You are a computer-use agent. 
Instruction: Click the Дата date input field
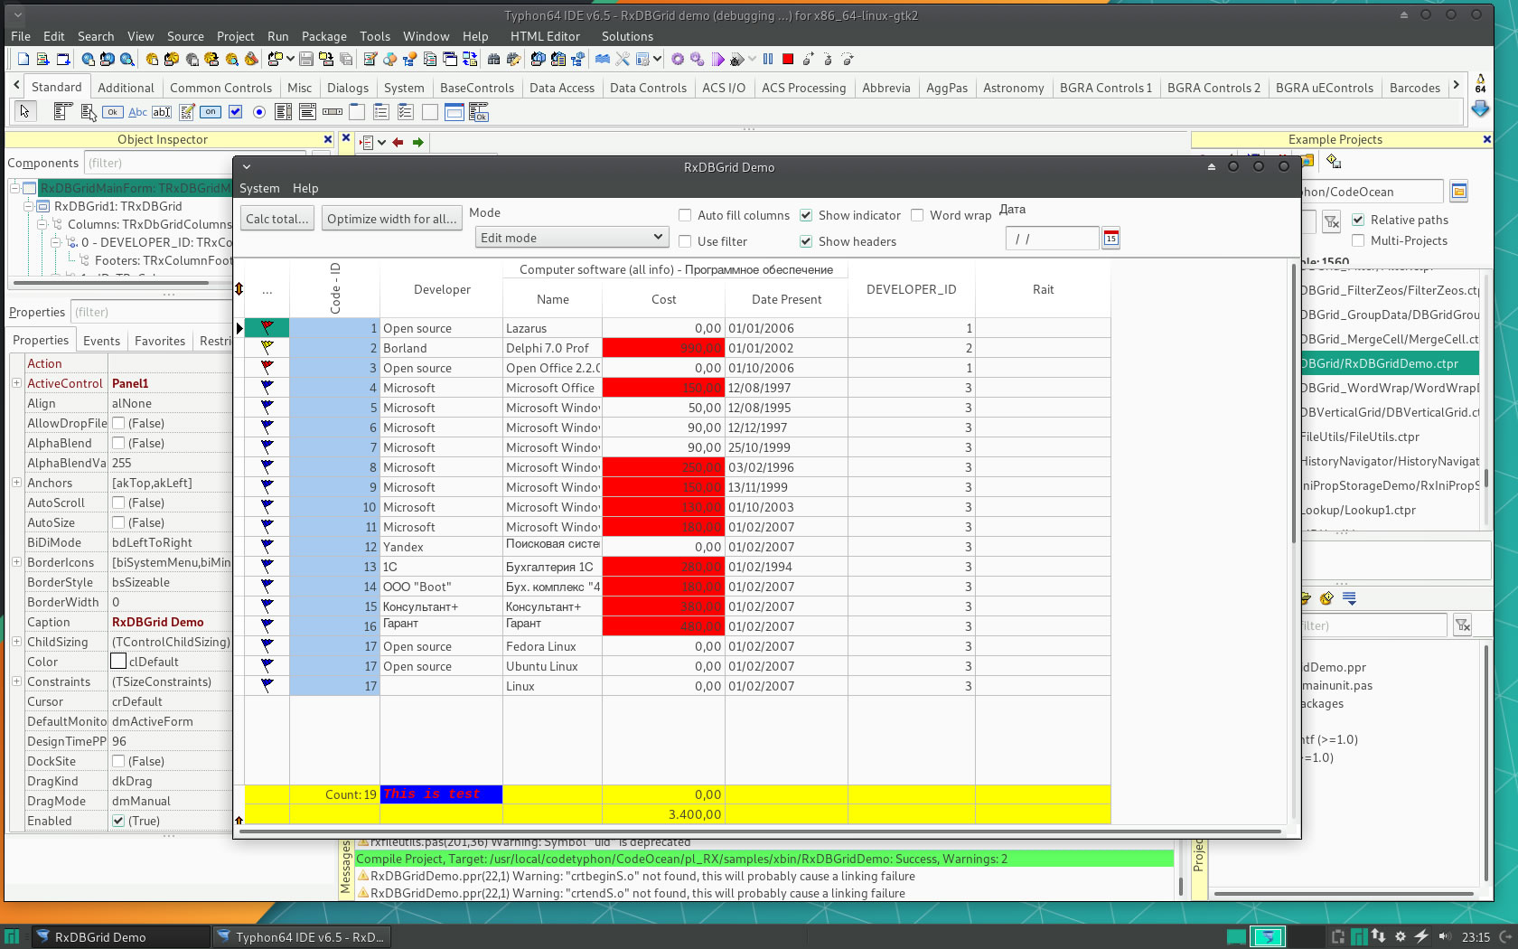coord(1052,239)
